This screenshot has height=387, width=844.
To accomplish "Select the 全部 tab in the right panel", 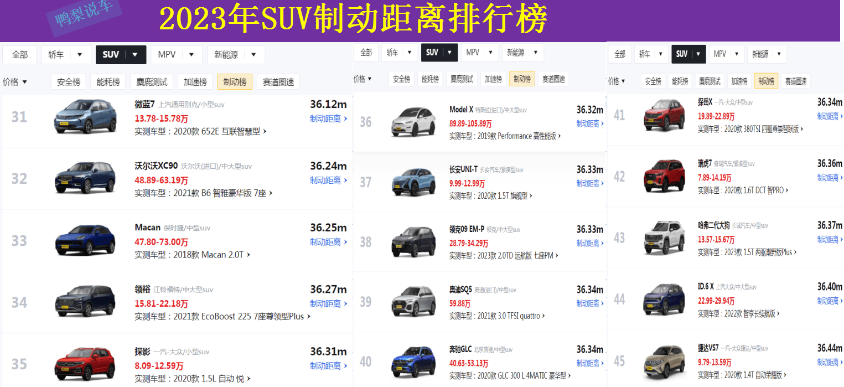I will [x=620, y=54].
